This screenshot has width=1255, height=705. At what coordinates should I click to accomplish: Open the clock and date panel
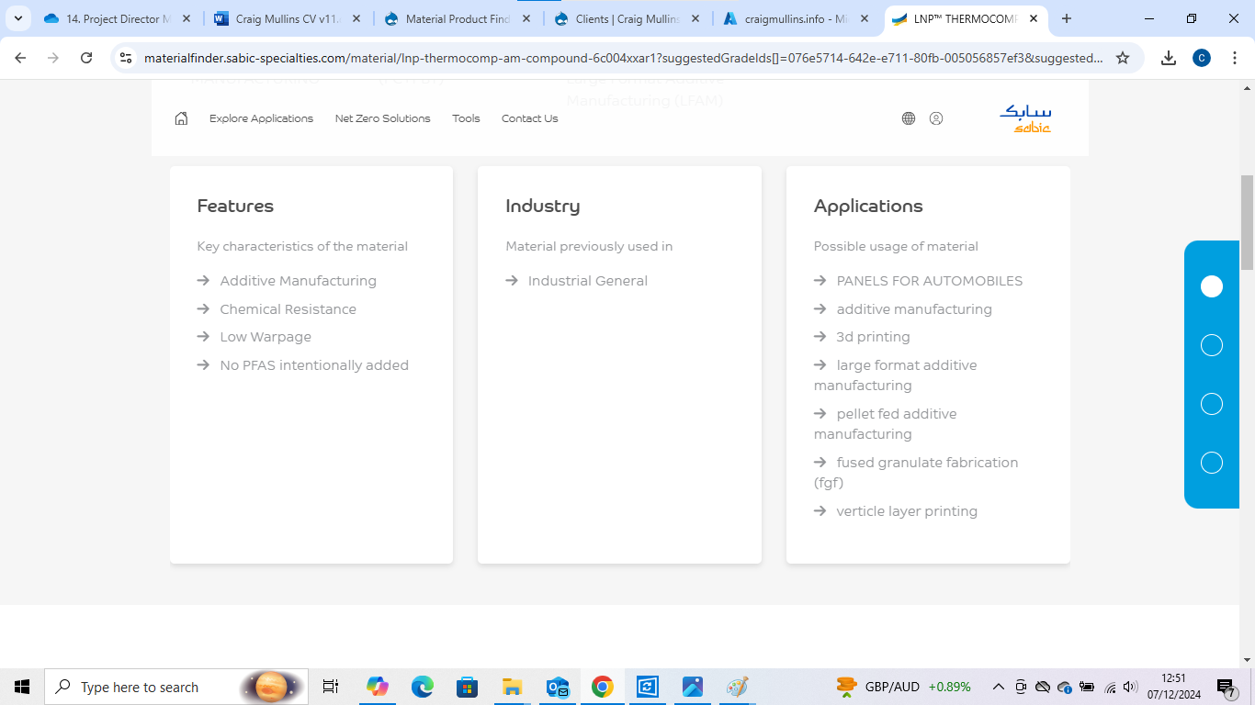click(1173, 687)
